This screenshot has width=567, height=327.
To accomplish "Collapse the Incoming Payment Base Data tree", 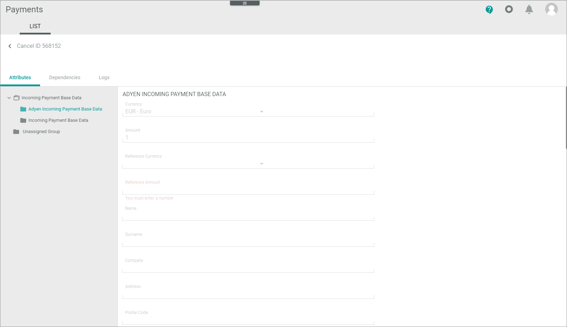I will 9,98.
